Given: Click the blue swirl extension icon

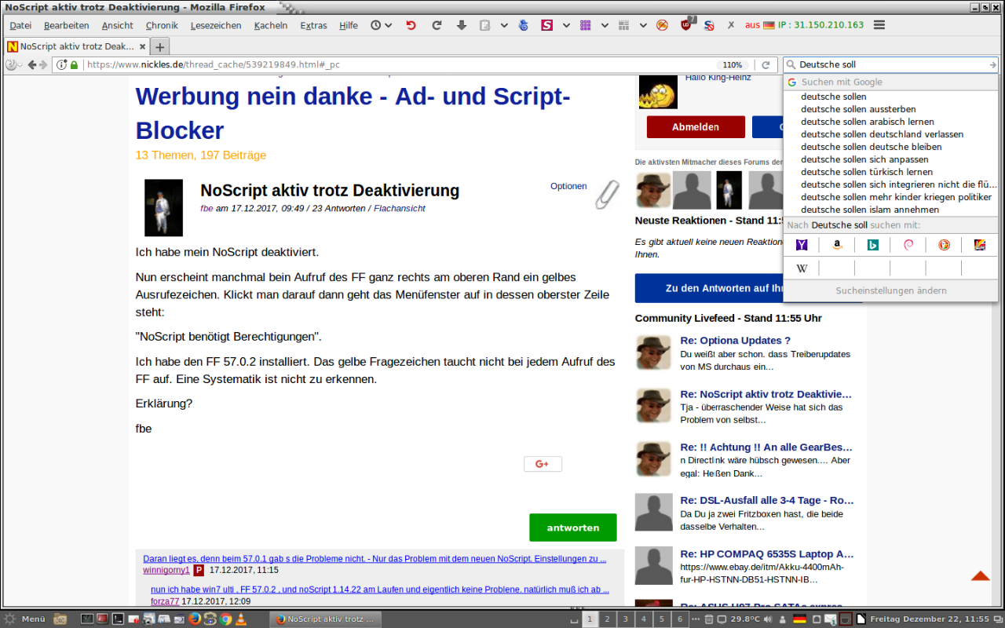Looking at the screenshot, I should (x=524, y=25).
